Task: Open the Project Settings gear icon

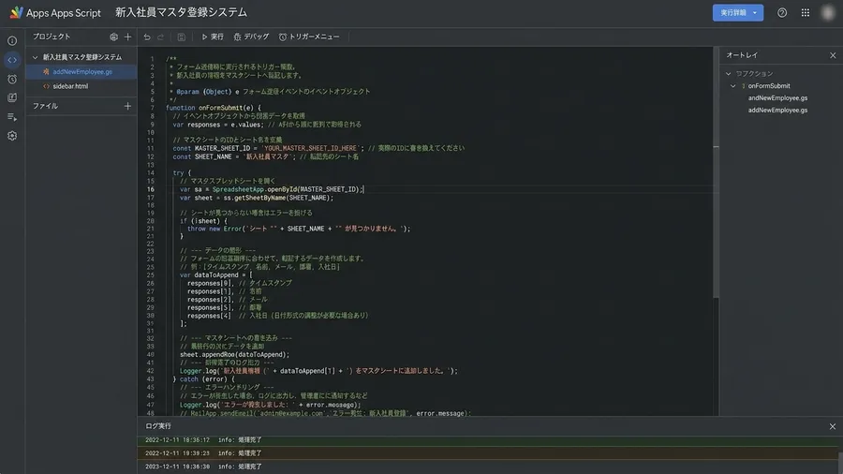Action: point(12,136)
